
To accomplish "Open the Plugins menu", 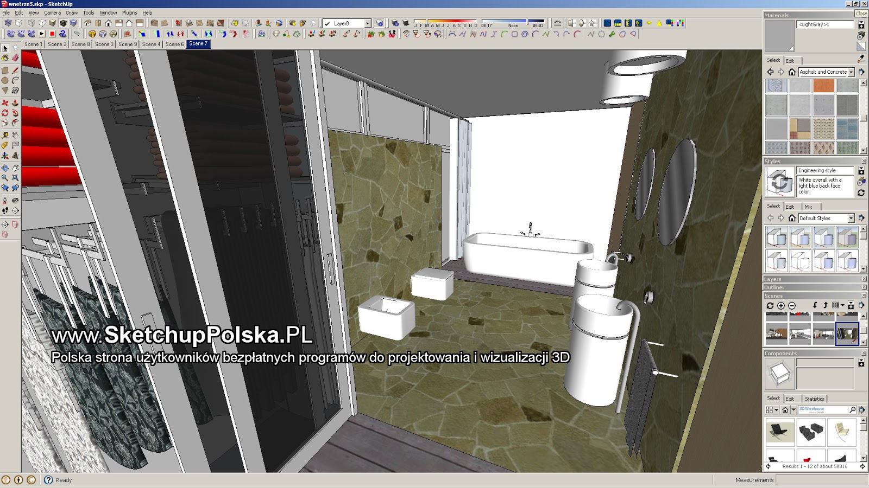I will (x=129, y=12).
